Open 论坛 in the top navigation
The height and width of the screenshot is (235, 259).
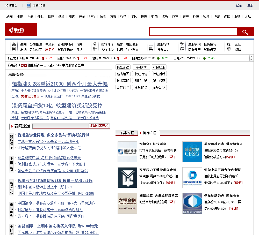(248, 16)
